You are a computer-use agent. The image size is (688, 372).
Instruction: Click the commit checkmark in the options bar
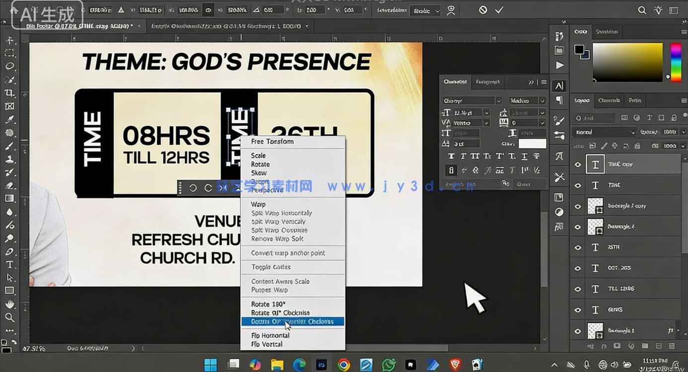(x=499, y=9)
